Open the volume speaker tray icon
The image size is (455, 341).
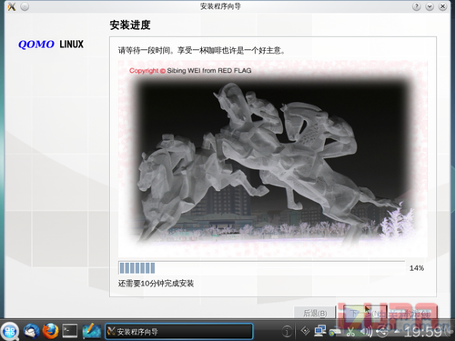pos(367,332)
